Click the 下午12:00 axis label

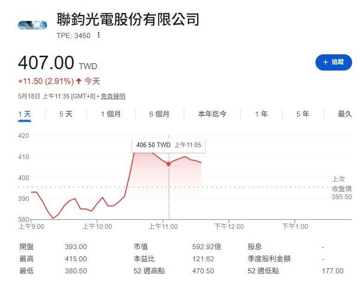pyautogui.click(x=229, y=226)
